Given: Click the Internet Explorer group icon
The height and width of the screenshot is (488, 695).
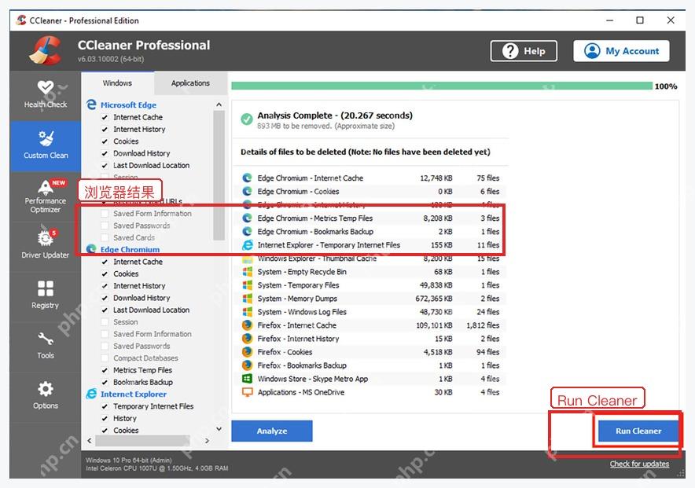Looking at the screenshot, I should (91, 394).
